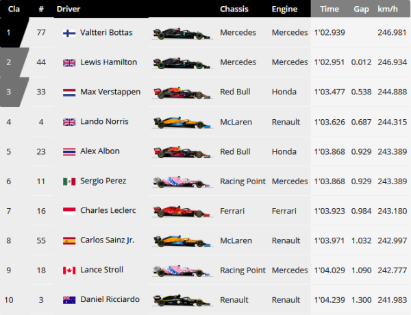
Task: Click the Monaco flag beside Charles Leclerc
Action: coord(69,211)
